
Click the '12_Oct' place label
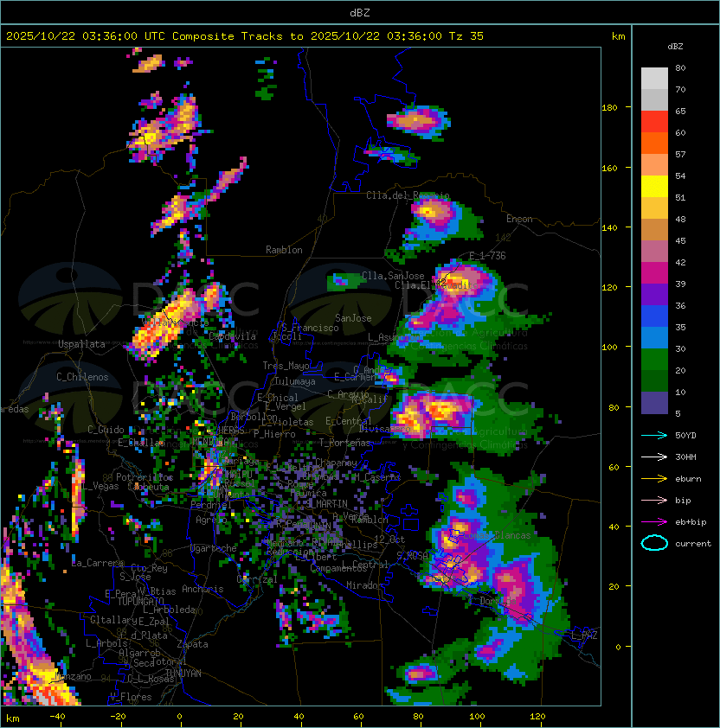(x=389, y=540)
